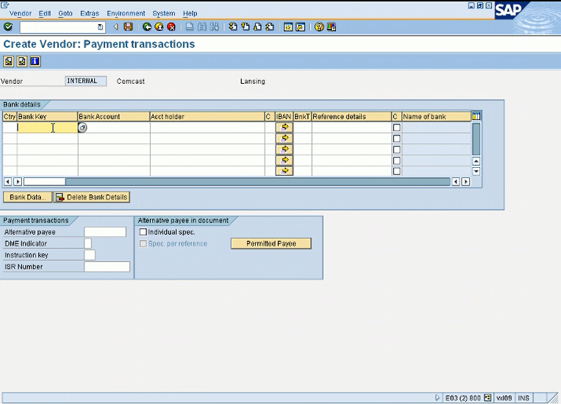Click the left horizontal scrollbar's left arrow
Image resolution: width=561 pixels, height=404 pixels.
point(7,182)
